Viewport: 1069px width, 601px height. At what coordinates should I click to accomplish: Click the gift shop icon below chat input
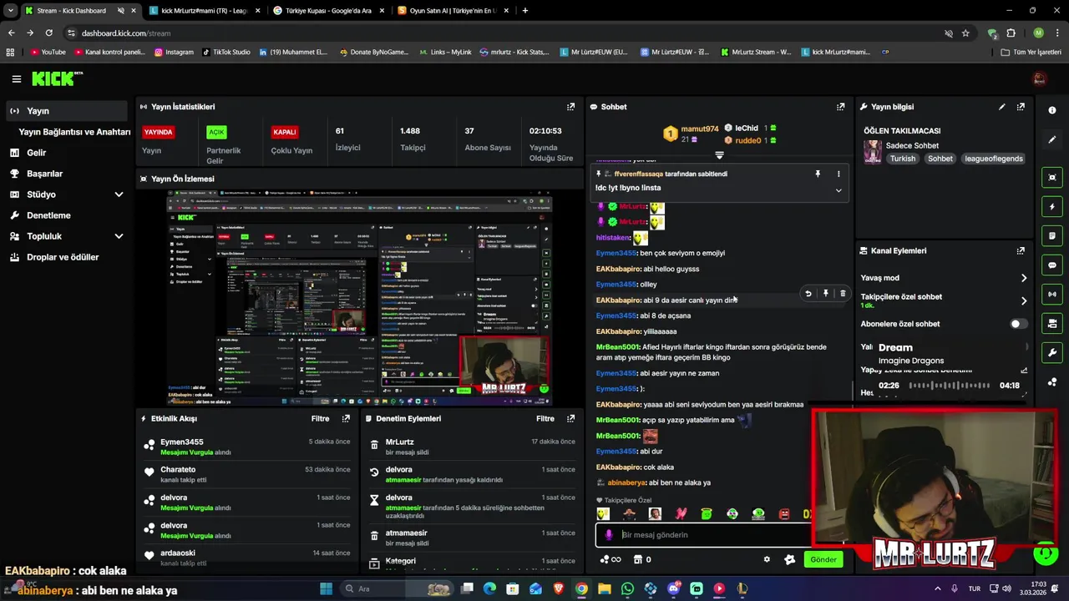click(x=642, y=559)
